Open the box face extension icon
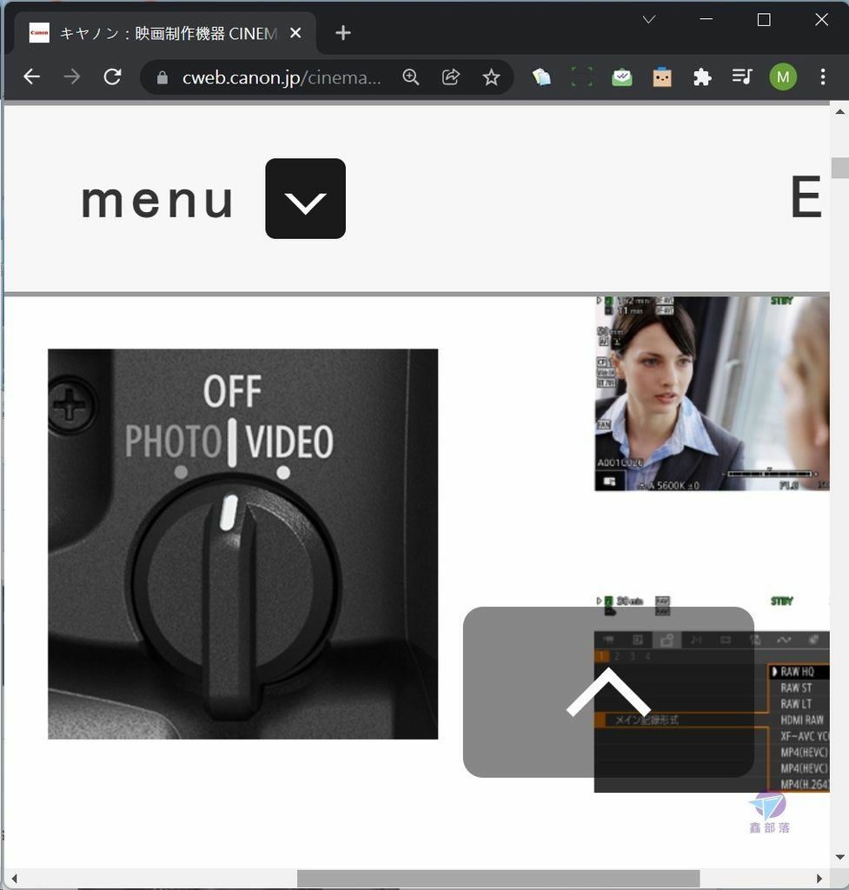The height and width of the screenshot is (890, 849). pyautogui.click(x=662, y=76)
